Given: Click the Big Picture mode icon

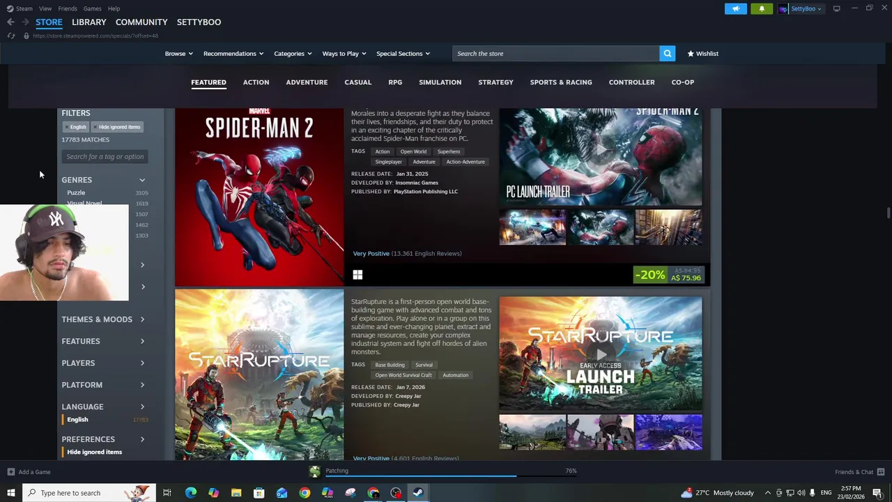Looking at the screenshot, I should pyautogui.click(x=836, y=8).
